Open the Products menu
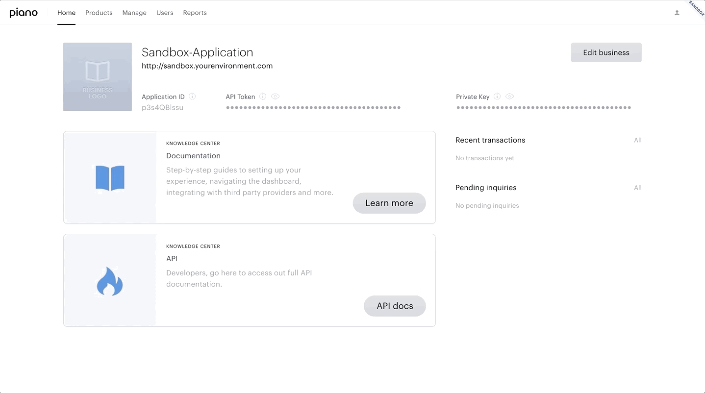The height and width of the screenshot is (393, 705). pyautogui.click(x=99, y=13)
